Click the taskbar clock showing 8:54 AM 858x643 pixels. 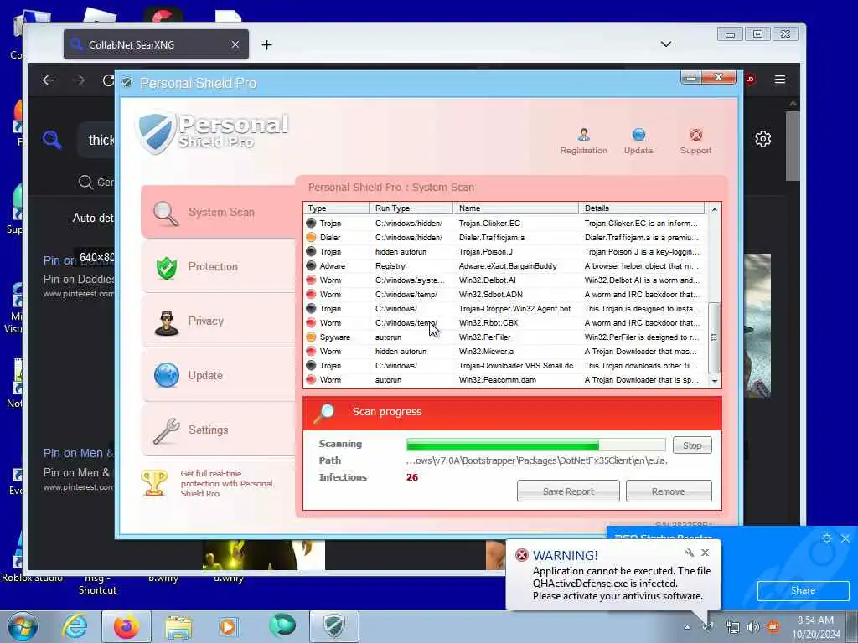pyautogui.click(x=816, y=627)
